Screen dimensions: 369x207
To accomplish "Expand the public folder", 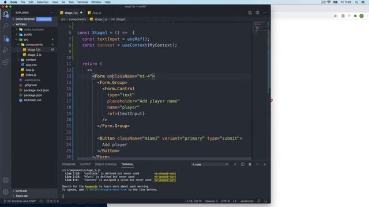I will pos(34,34).
